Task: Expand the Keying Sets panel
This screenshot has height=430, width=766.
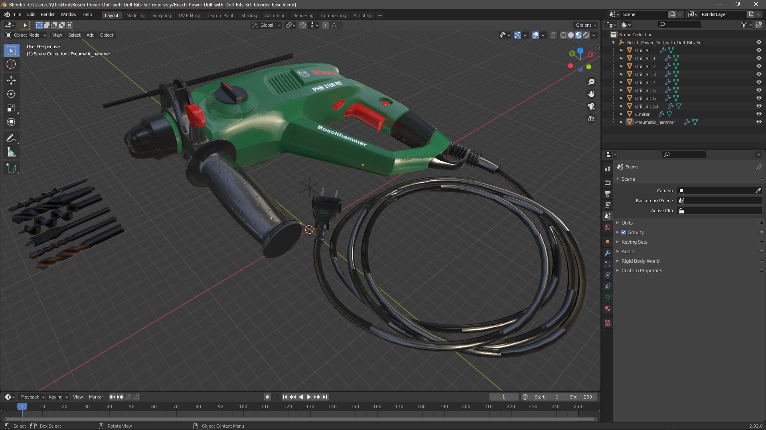Action: [634, 242]
